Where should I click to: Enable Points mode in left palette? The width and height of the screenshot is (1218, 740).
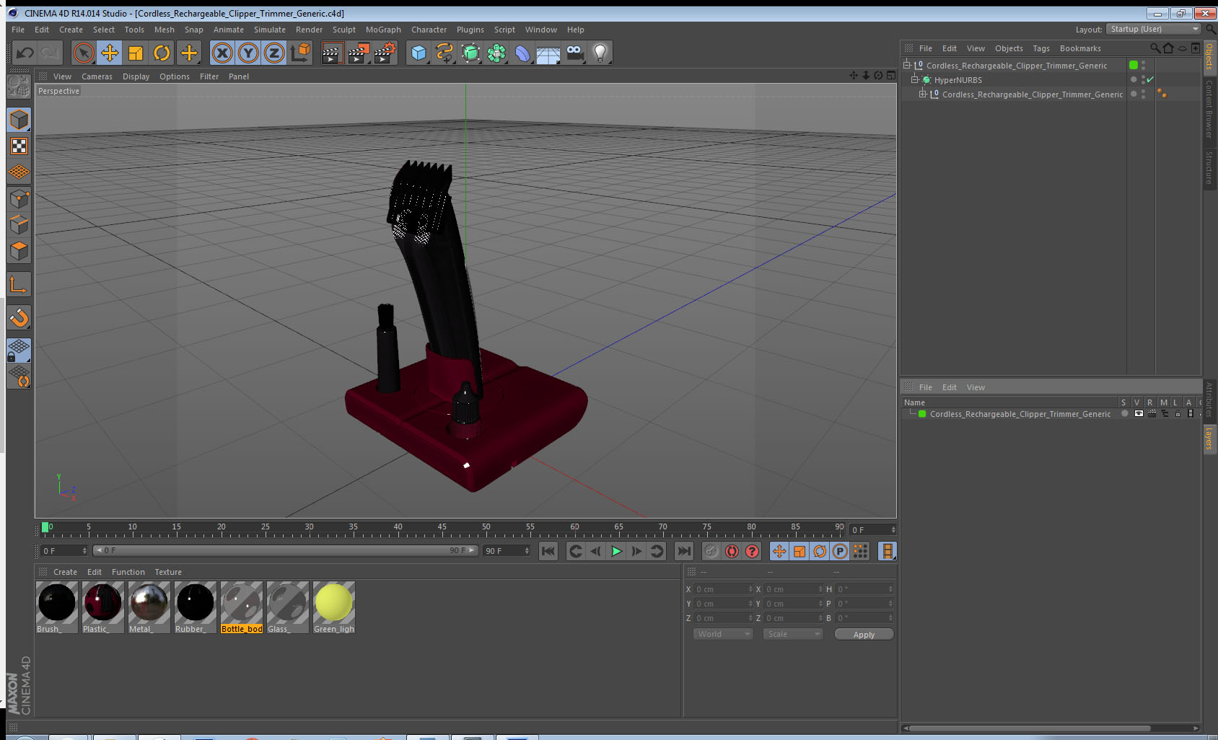(19, 199)
